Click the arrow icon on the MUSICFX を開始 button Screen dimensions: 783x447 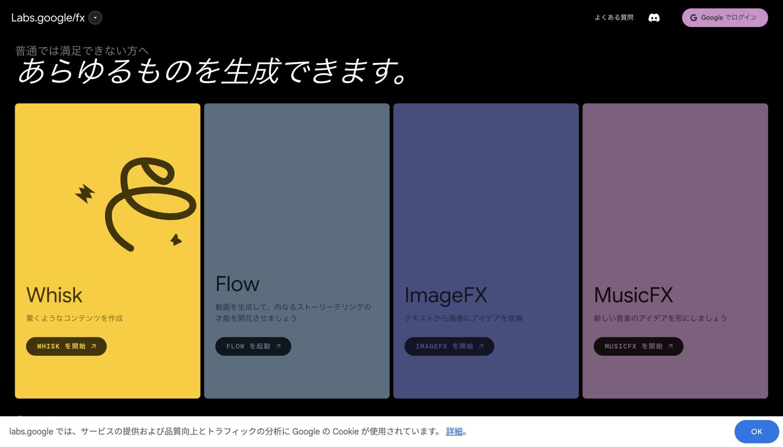pyautogui.click(x=670, y=346)
